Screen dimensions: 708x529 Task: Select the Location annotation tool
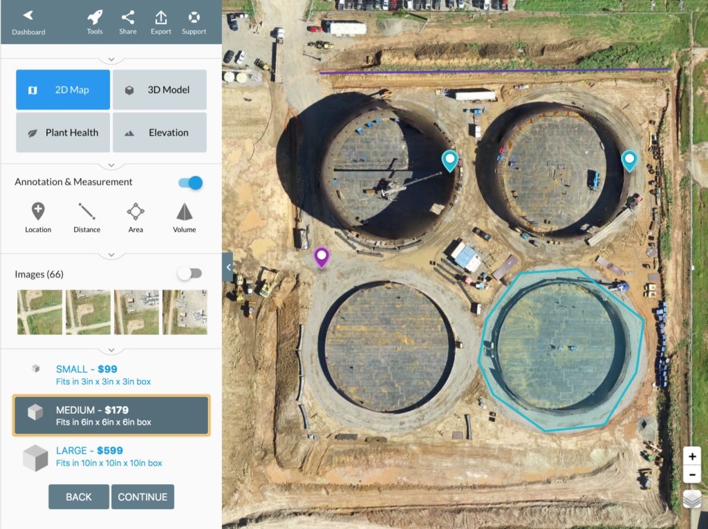[x=38, y=218]
